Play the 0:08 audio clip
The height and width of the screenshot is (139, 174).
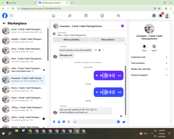point(97,92)
